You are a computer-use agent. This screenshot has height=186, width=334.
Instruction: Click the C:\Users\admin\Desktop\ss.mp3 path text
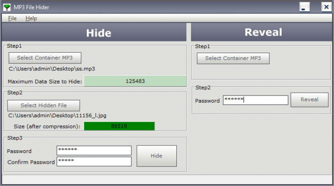pyautogui.click(x=52, y=69)
